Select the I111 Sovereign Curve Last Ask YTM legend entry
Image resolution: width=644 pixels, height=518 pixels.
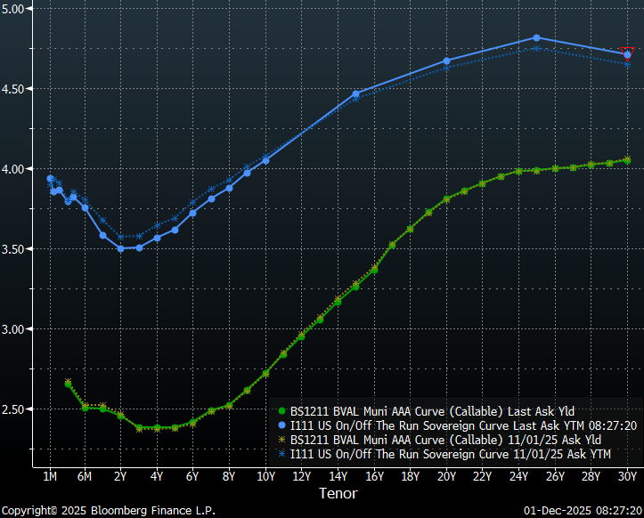click(x=463, y=426)
